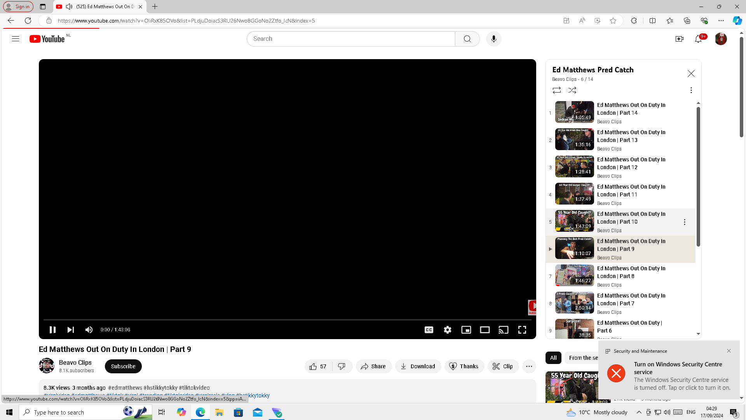The width and height of the screenshot is (746, 420).
Task: Open File Explorer from taskbar
Action: 219,412
